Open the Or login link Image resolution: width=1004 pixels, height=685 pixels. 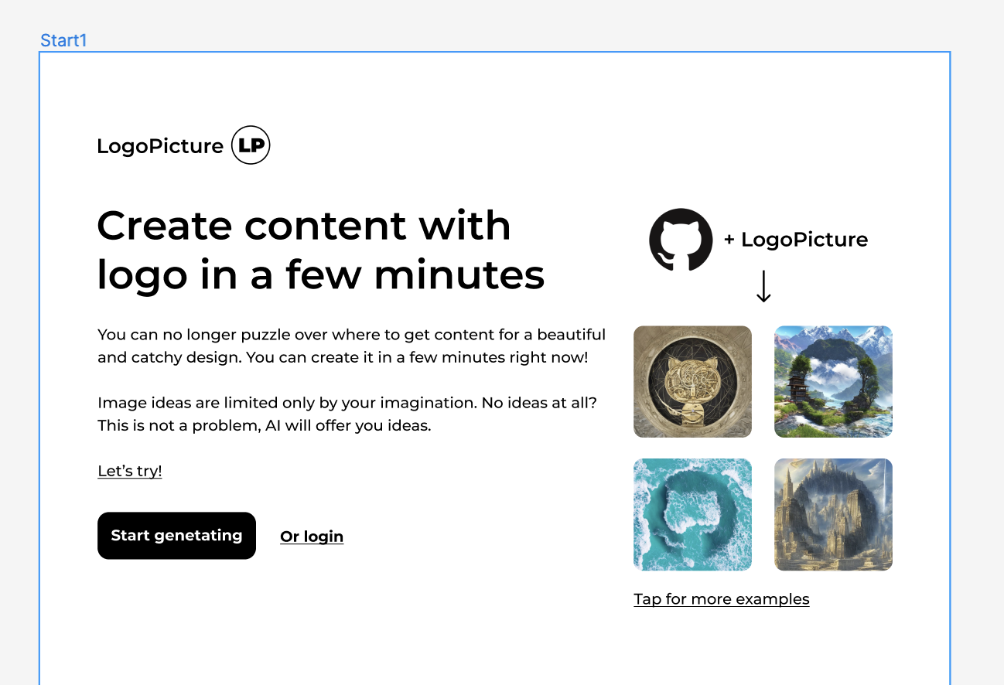point(312,537)
